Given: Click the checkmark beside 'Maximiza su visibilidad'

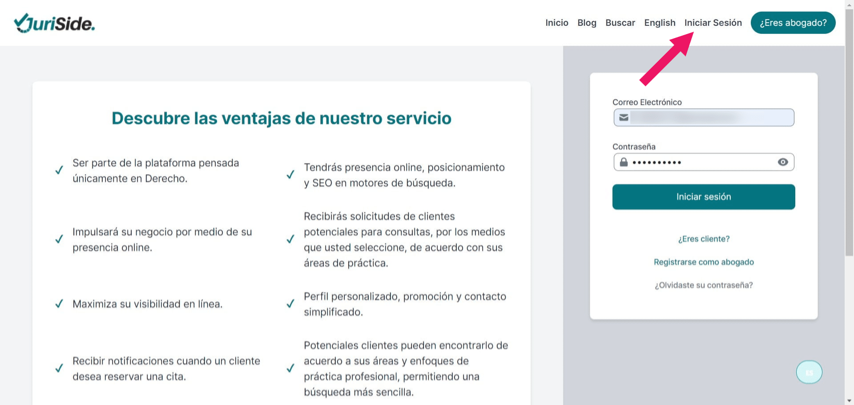Looking at the screenshot, I should tap(59, 304).
